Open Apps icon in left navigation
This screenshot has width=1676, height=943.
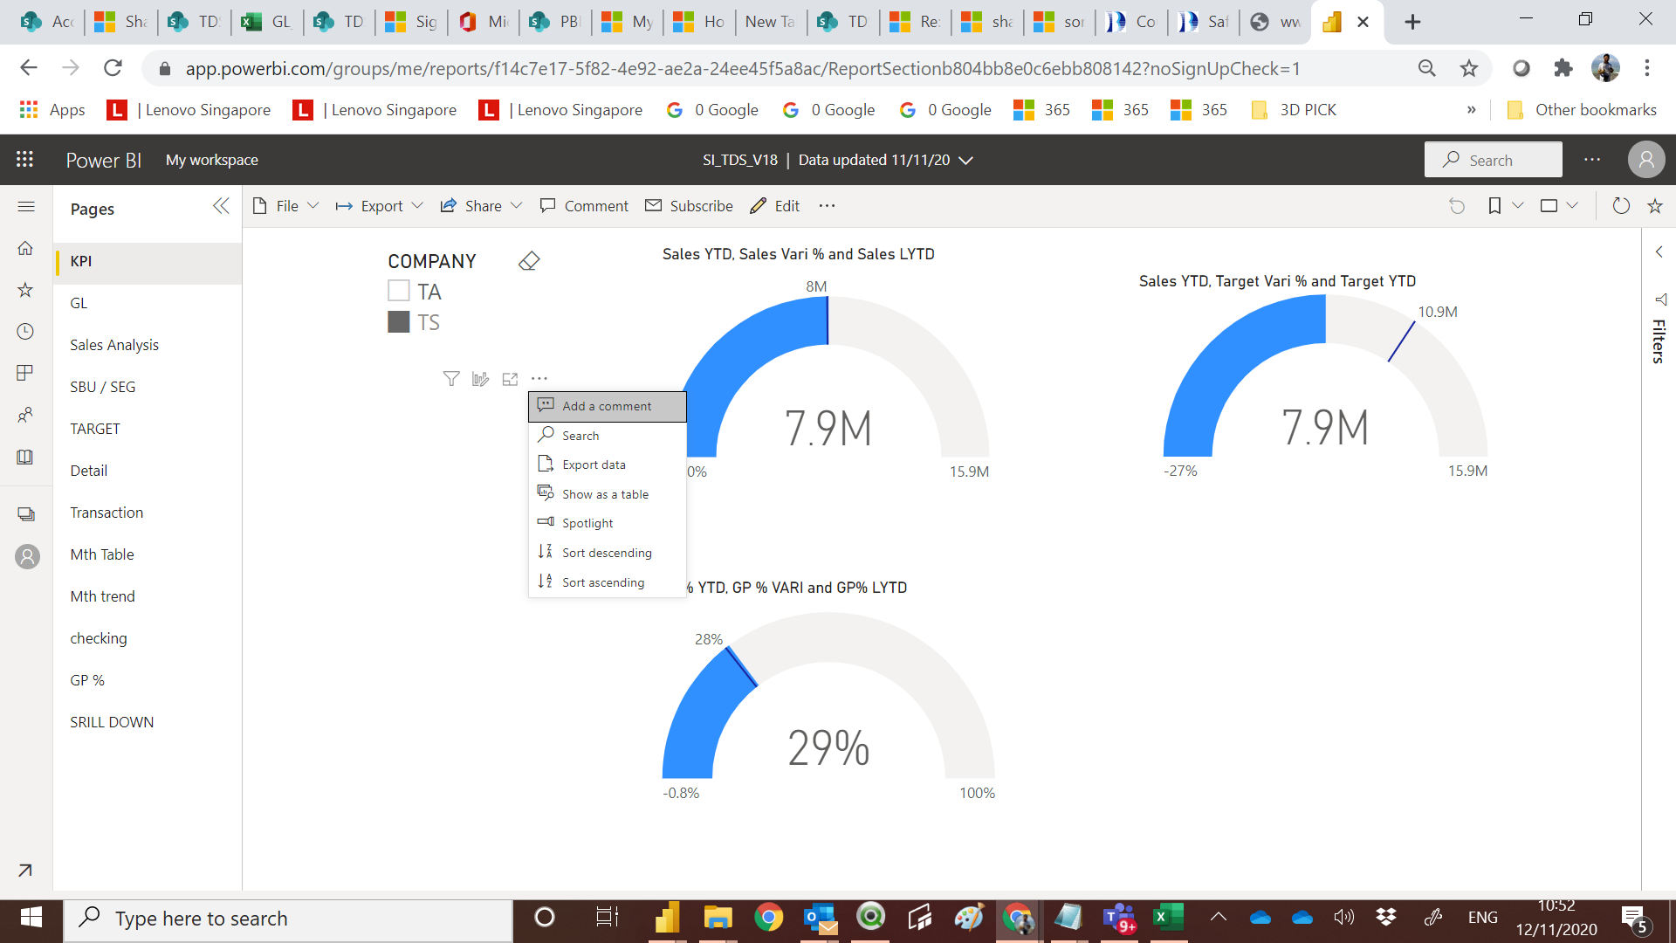pyautogui.click(x=25, y=373)
